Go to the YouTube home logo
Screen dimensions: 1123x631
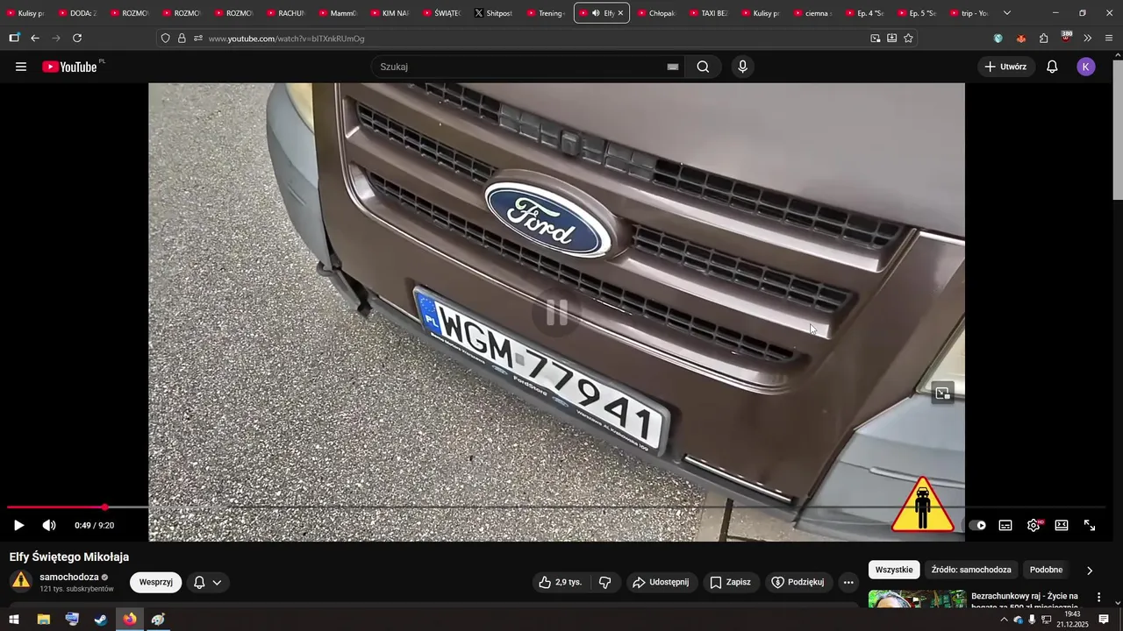pos(70,67)
